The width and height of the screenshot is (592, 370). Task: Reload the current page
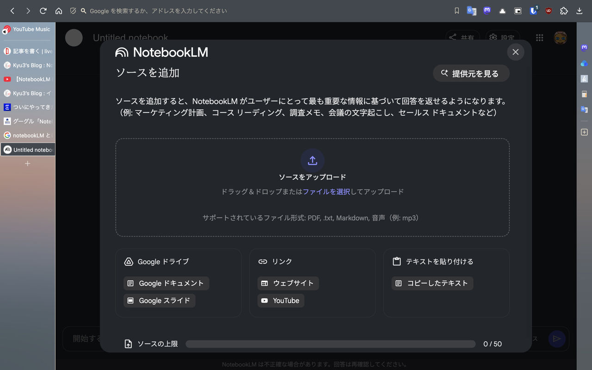click(43, 11)
